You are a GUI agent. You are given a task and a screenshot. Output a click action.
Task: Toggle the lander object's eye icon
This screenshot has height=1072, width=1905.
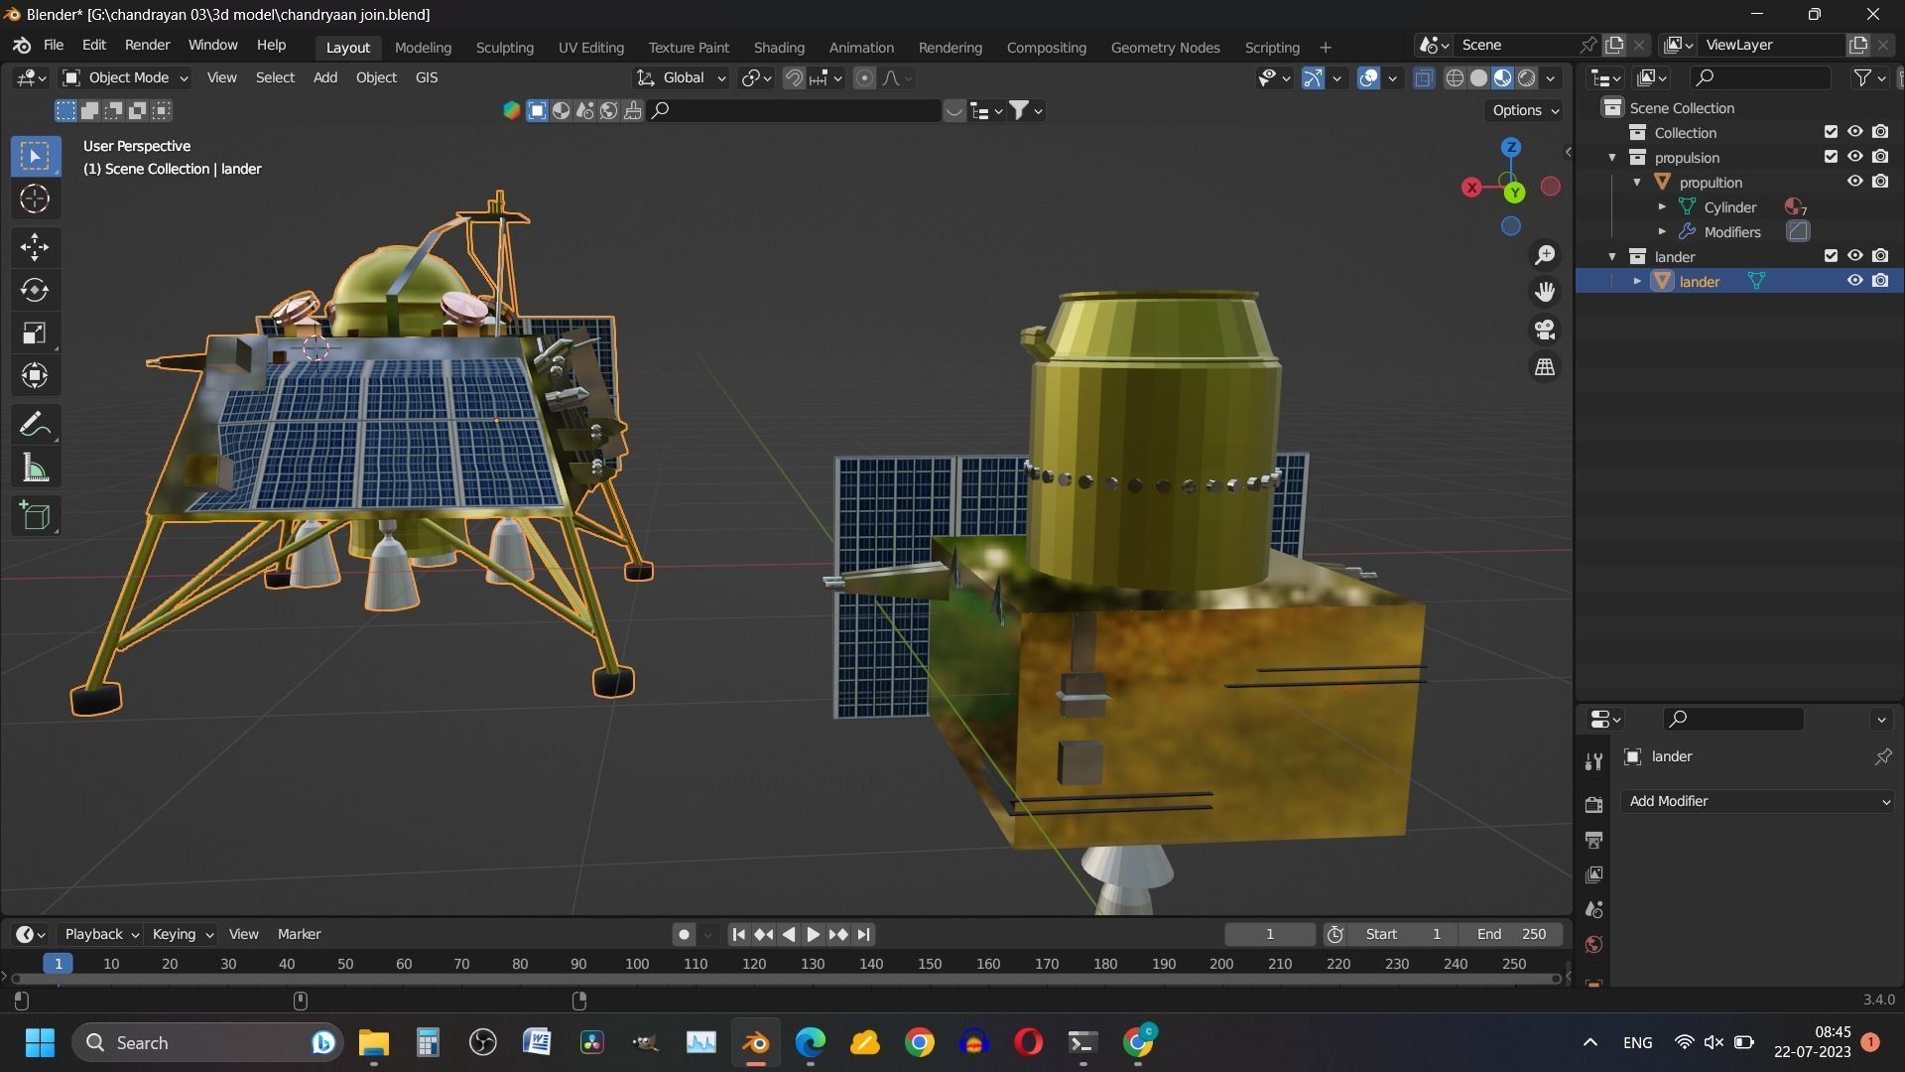point(1854,281)
